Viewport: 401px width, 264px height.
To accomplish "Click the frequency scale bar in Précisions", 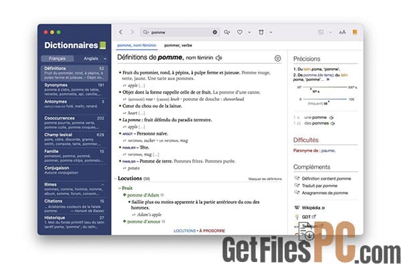I will 325,99.
